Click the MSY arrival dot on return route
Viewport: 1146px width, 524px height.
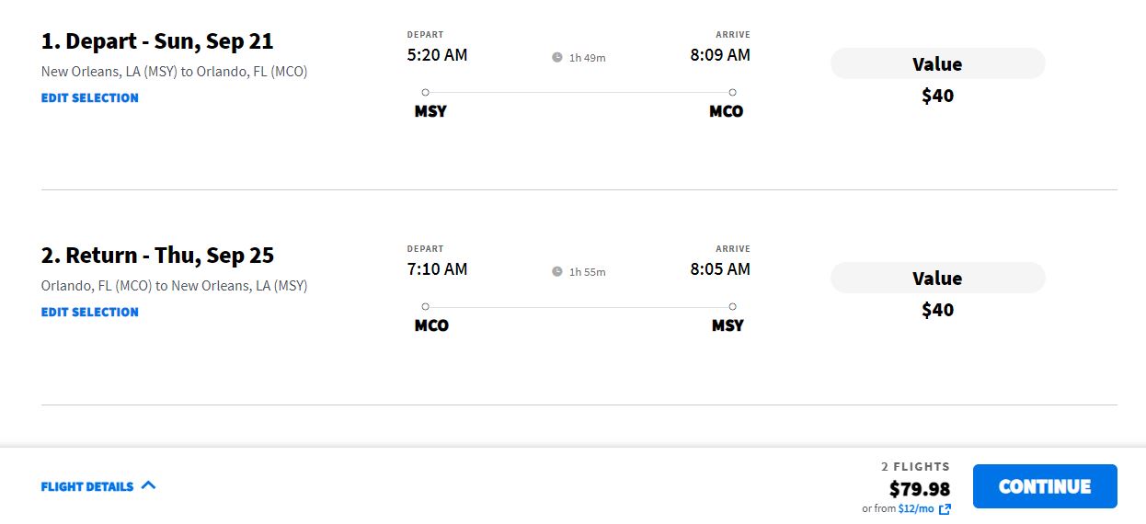point(732,306)
